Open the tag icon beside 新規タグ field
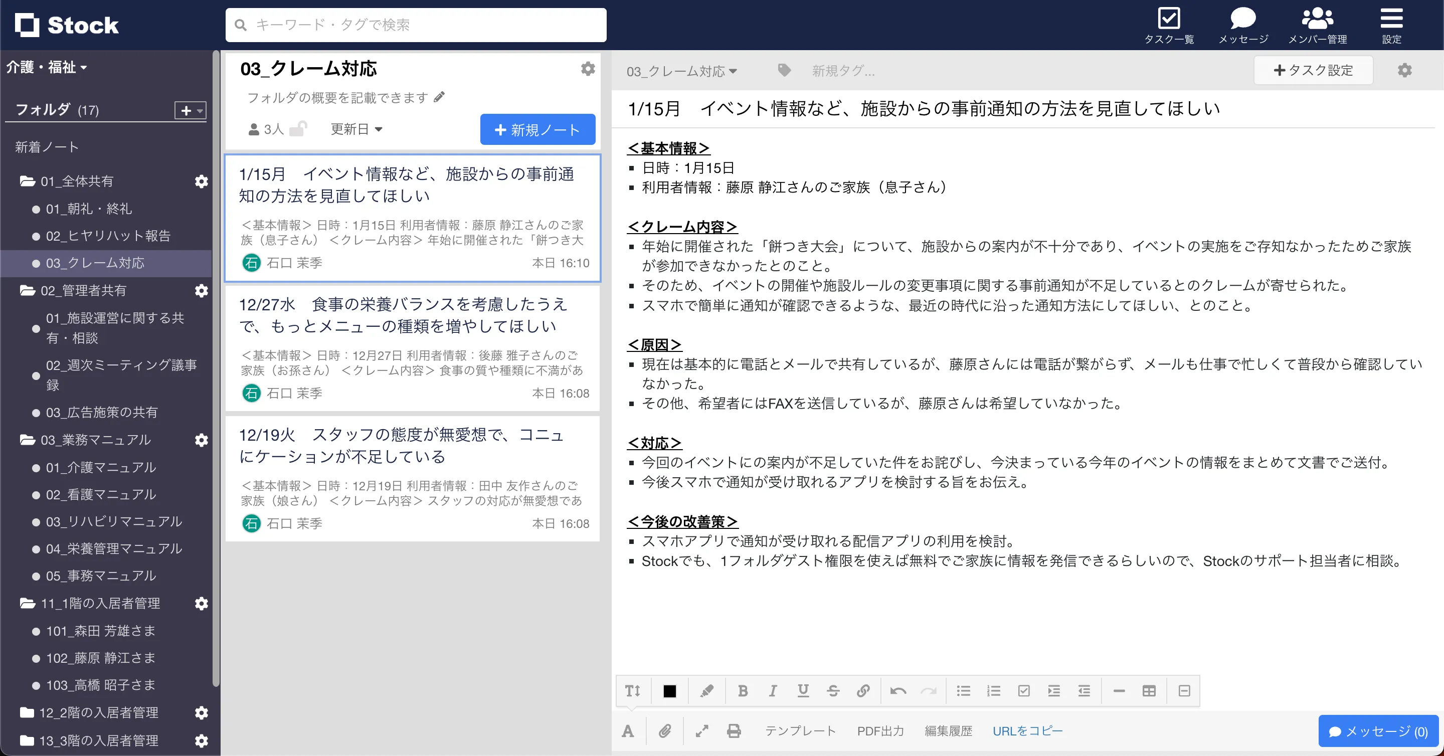1444x756 pixels. (784, 70)
